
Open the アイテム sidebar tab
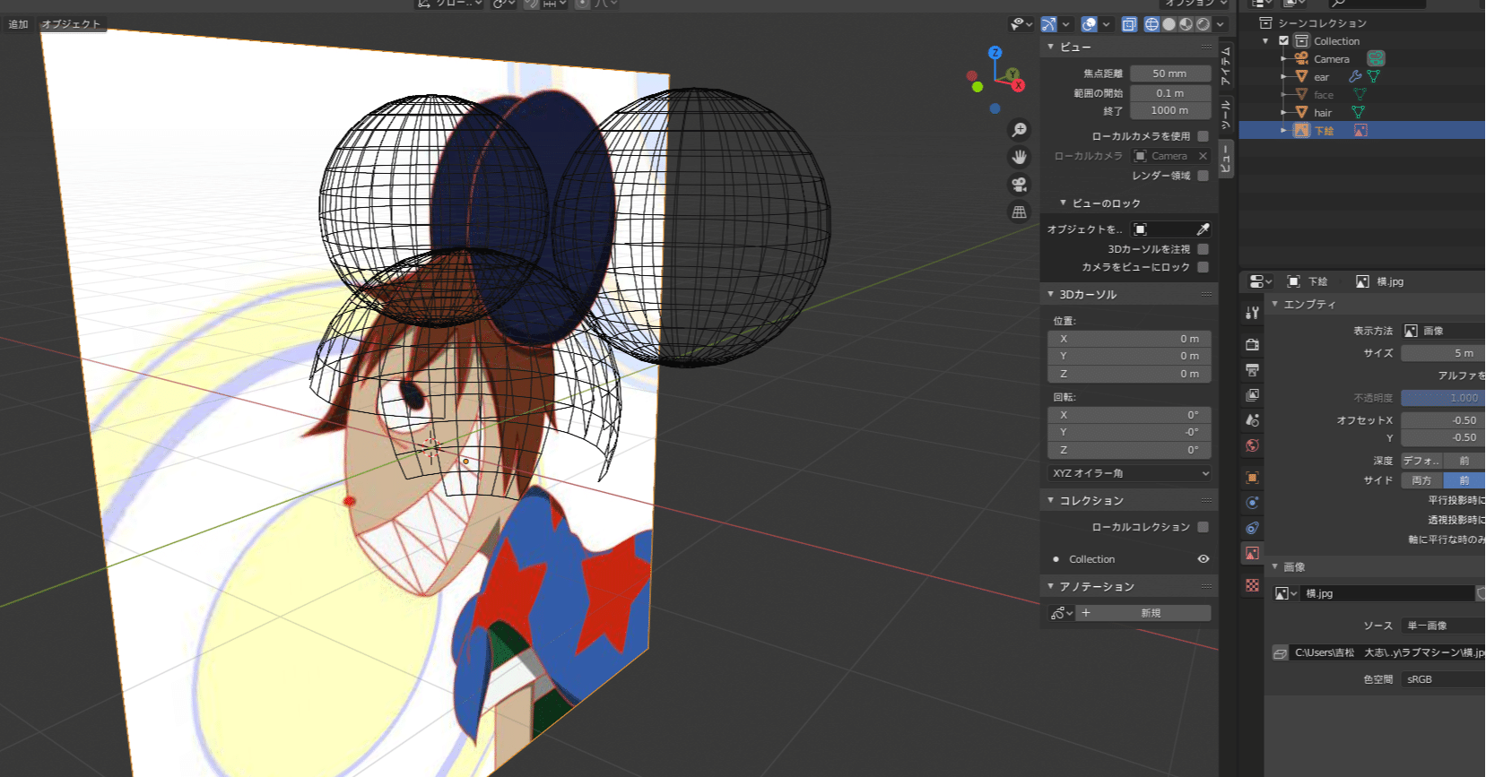point(1226,65)
